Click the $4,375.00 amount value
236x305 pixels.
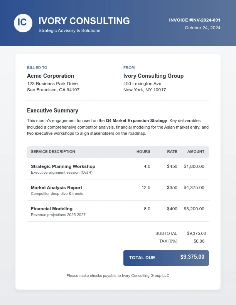click(x=194, y=188)
